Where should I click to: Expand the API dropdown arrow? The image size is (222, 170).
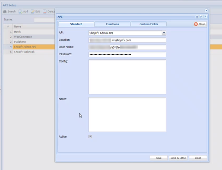point(164,33)
